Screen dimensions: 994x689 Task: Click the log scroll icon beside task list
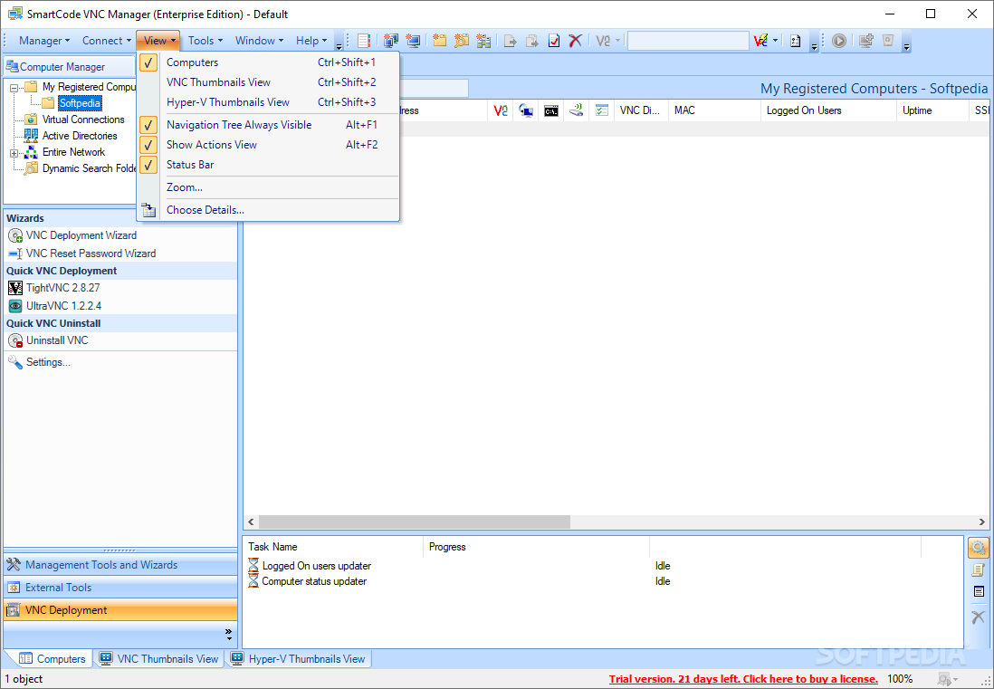(x=979, y=569)
